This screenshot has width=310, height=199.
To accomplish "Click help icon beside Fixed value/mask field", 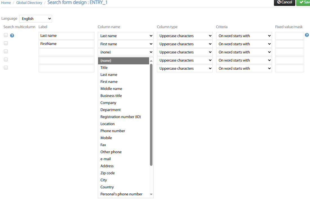I will click(x=307, y=35).
